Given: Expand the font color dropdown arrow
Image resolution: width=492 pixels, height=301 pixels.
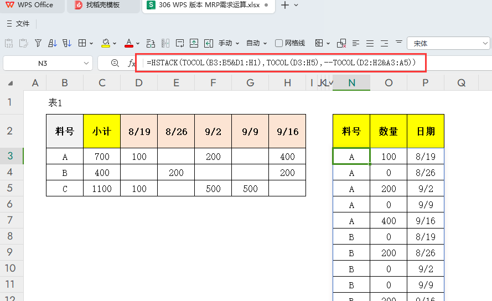Looking at the screenshot, I should [138, 43].
